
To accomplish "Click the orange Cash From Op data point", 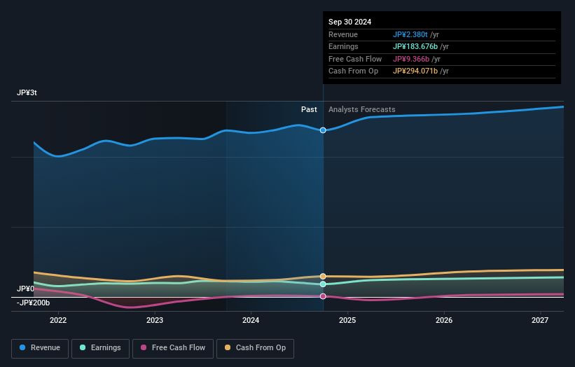I will tap(323, 277).
